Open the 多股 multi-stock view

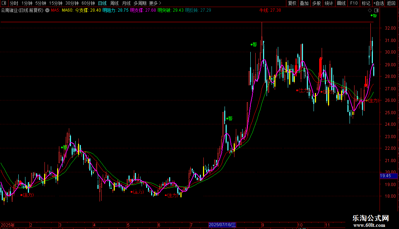pyautogui.click(x=316, y=3)
